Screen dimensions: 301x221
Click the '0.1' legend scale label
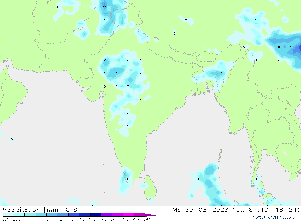tap(5, 219)
